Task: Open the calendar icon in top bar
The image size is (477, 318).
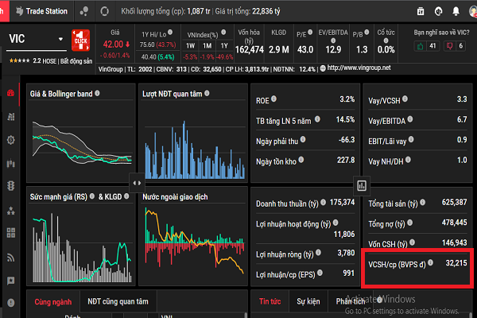Action: (421, 11)
